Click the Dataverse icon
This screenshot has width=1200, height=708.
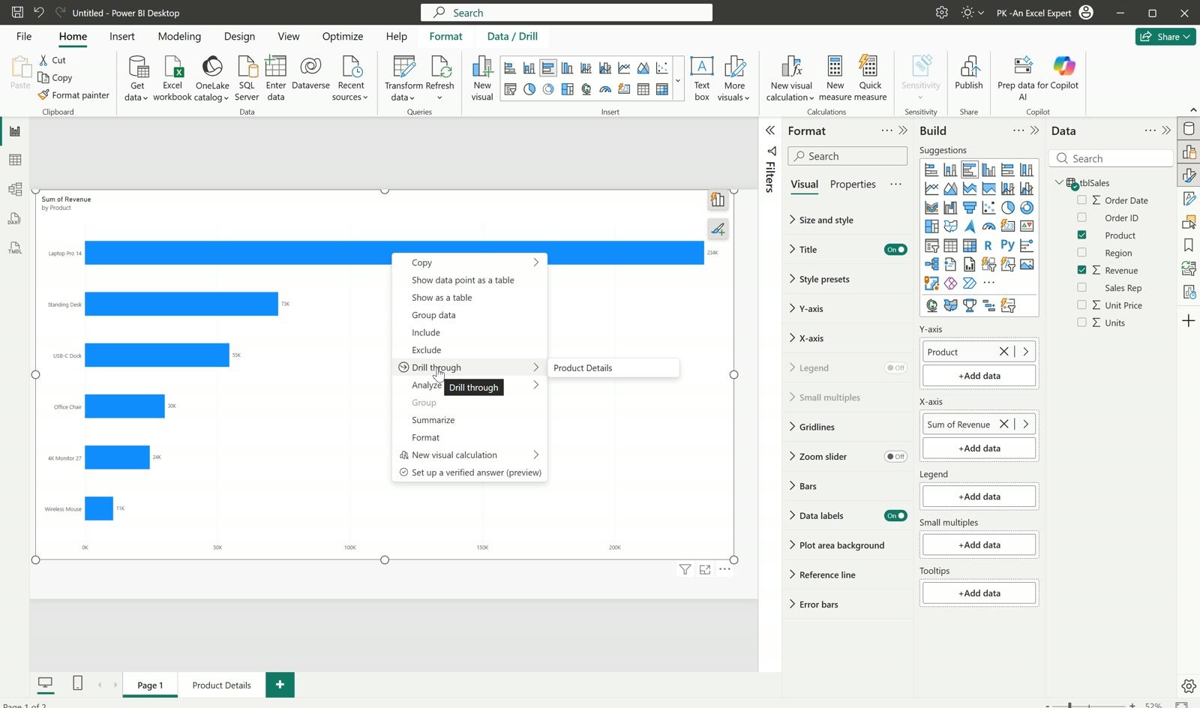pos(310,73)
